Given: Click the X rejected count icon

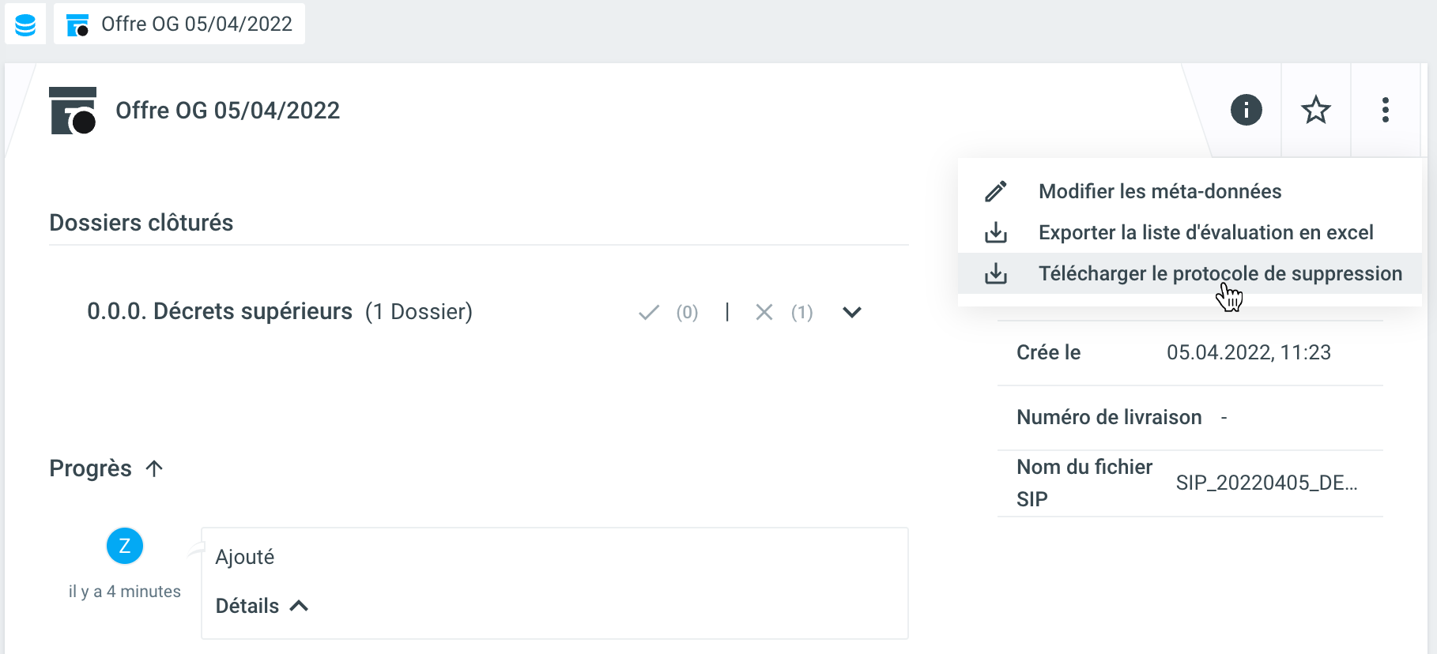Looking at the screenshot, I should coord(764,313).
